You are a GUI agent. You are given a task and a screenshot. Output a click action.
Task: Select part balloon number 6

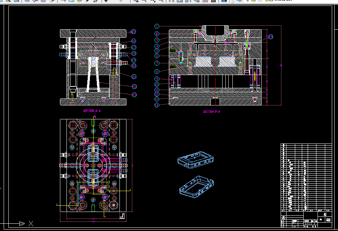coord(157,56)
